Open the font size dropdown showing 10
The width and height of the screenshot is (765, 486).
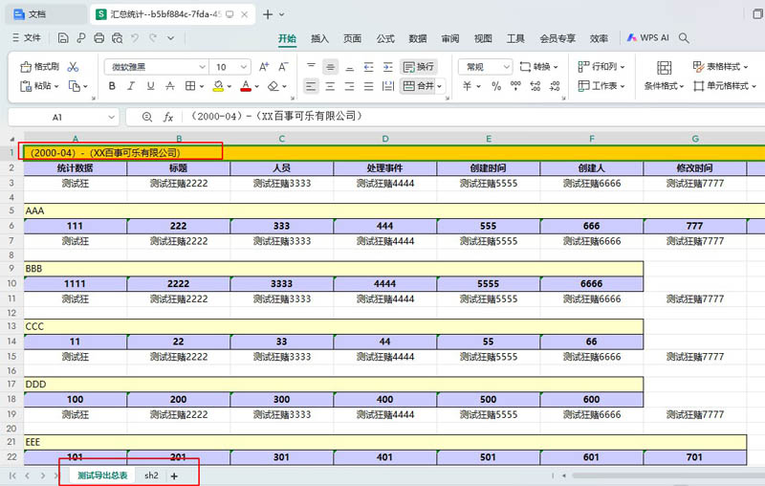[243, 67]
